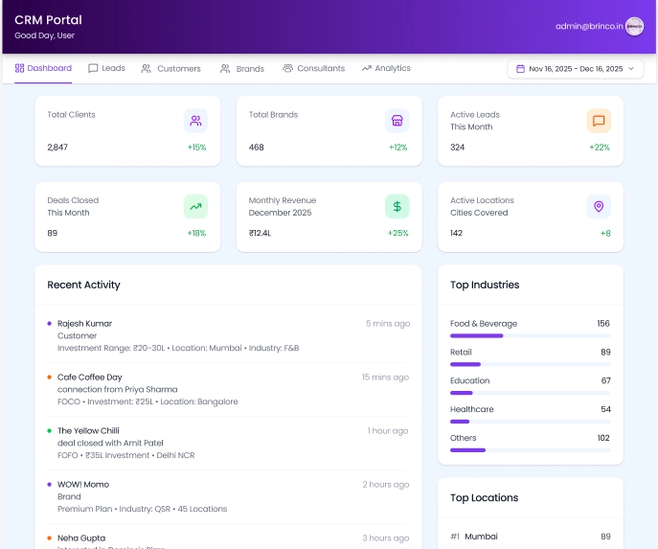Click the Active Leads chat bubble icon

599,121
